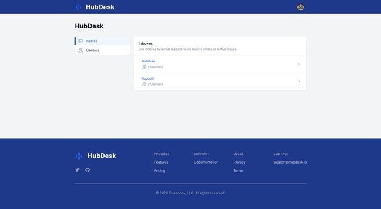Click the SUPPORT footer column heading
The height and width of the screenshot is (209, 381).
201,154
